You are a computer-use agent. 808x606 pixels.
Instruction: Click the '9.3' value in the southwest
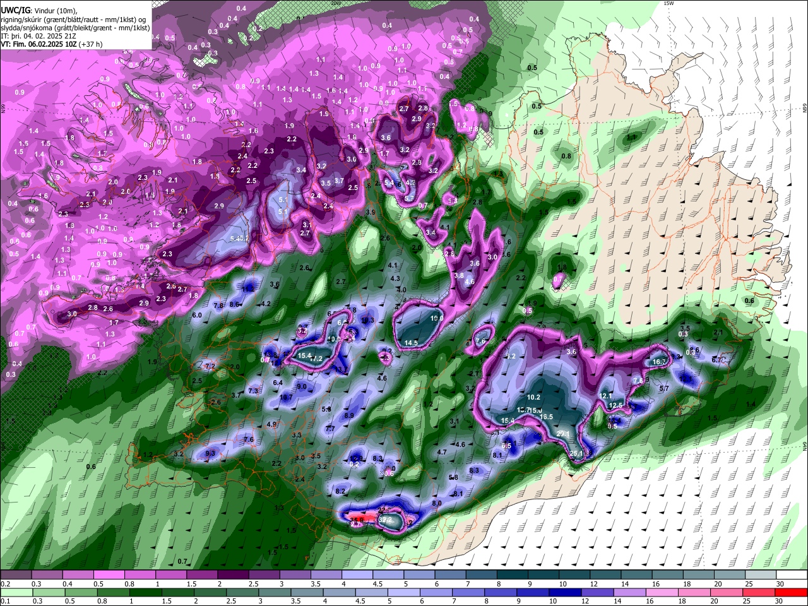tap(211, 453)
